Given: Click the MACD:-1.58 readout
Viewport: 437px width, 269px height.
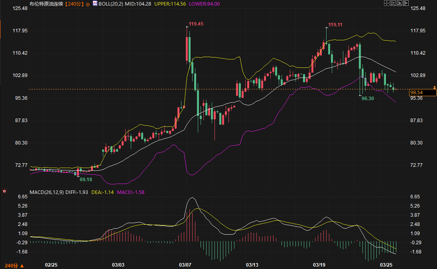Looking at the screenshot, I should (130, 192).
